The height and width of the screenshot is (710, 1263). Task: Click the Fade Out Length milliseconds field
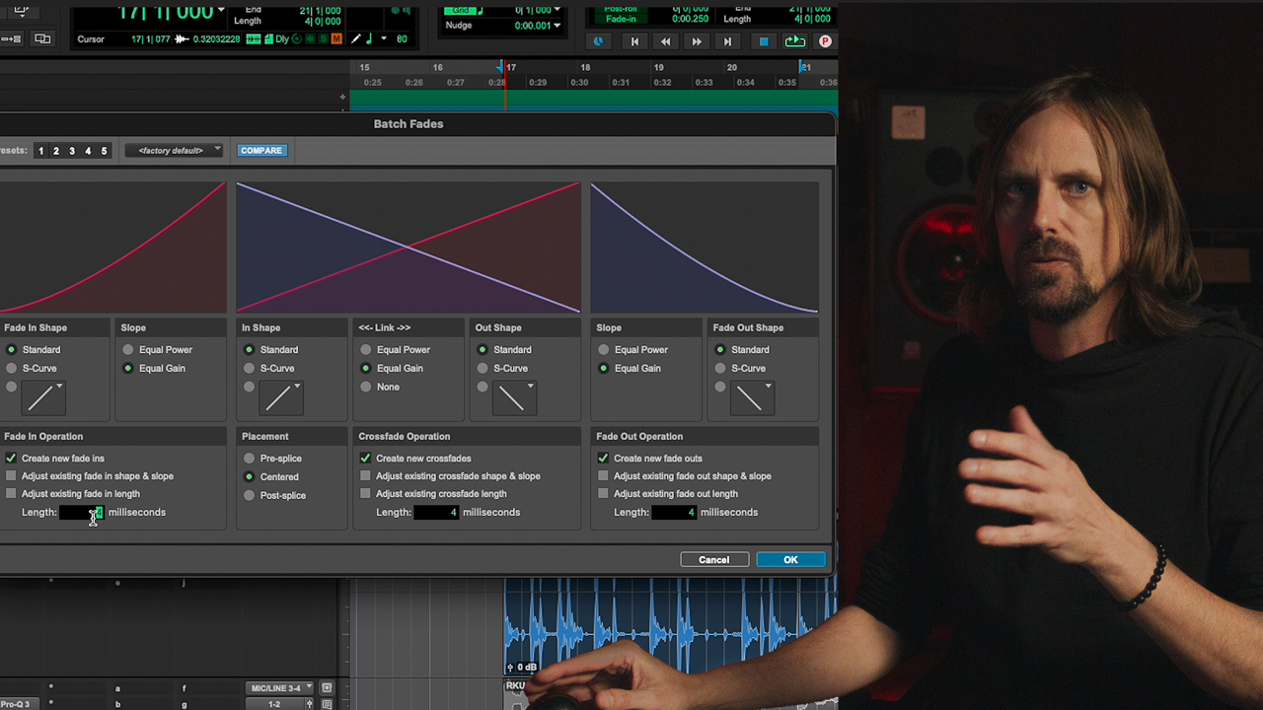(674, 513)
